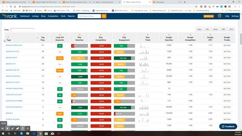Open the Competition menu
Image resolution: width=242 pixels, height=136 pixels.
(53, 16)
